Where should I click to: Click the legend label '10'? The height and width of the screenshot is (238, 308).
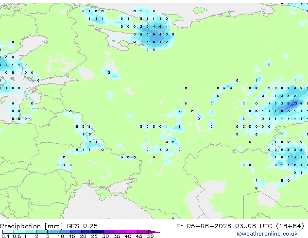pos(61,236)
